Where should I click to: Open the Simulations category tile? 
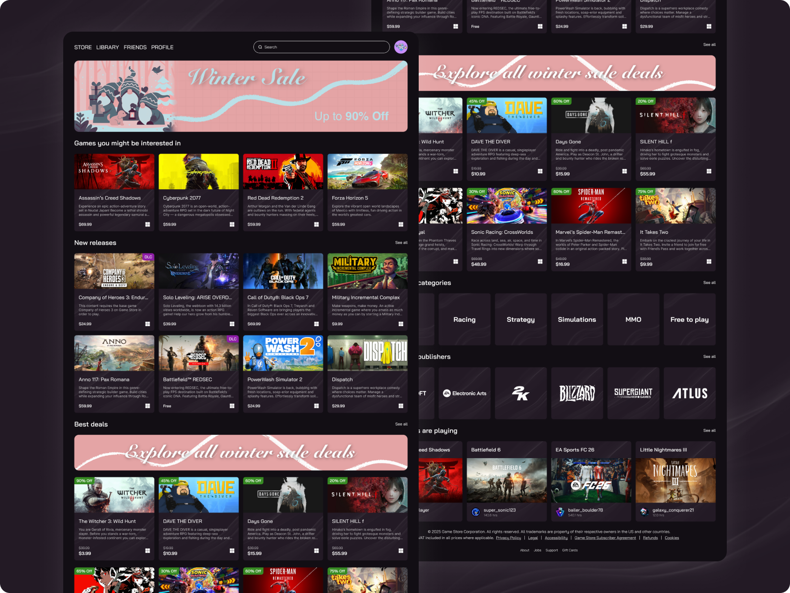click(x=577, y=320)
